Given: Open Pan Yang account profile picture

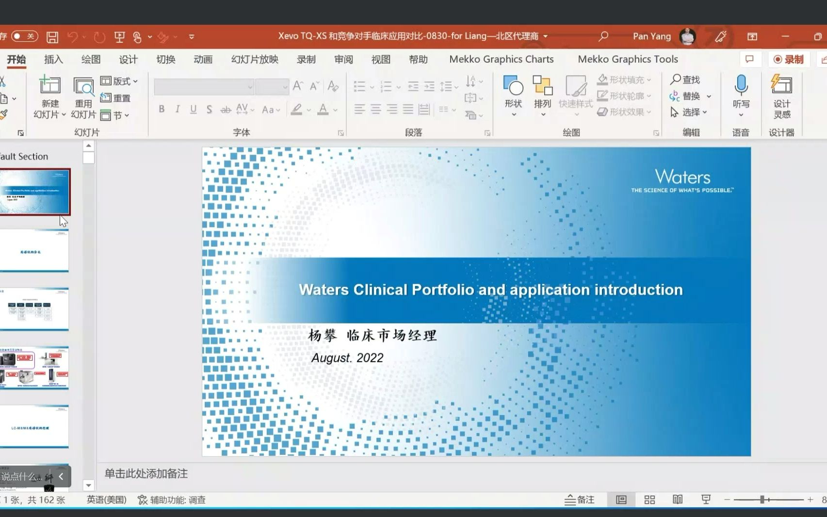Looking at the screenshot, I should tap(687, 36).
